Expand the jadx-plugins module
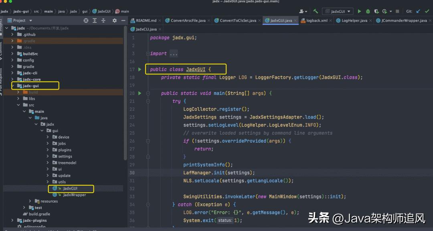433x231 pixels. pos(12,220)
